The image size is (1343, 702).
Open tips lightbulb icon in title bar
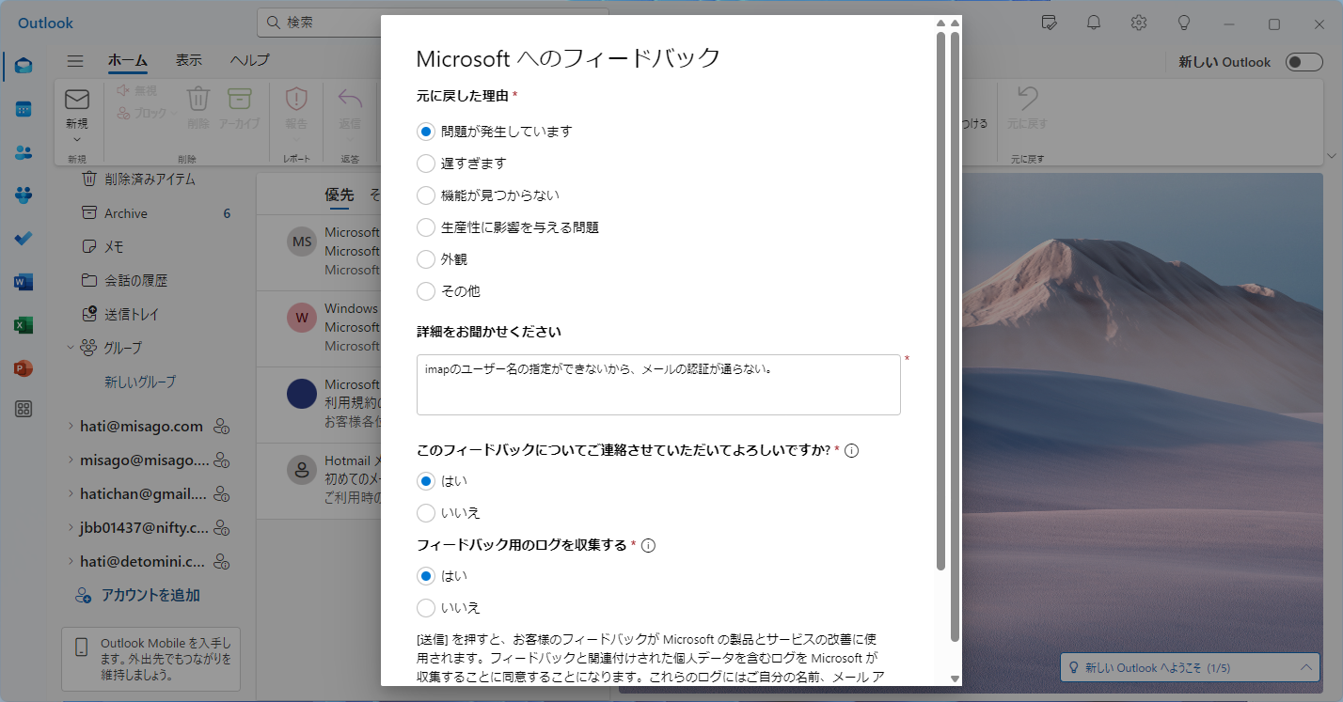(x=1184, y=23)
